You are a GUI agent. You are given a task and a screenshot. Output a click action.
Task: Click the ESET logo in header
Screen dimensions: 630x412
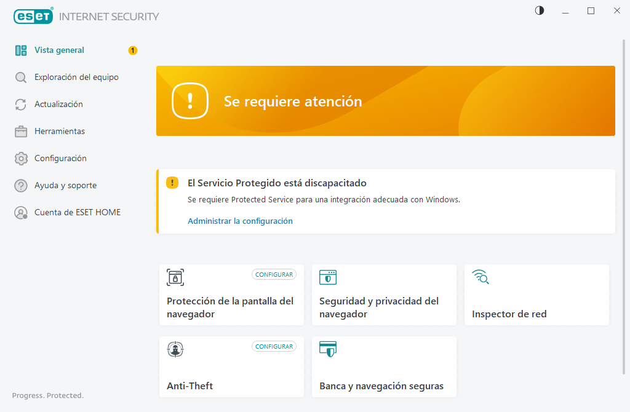[33, 16]
